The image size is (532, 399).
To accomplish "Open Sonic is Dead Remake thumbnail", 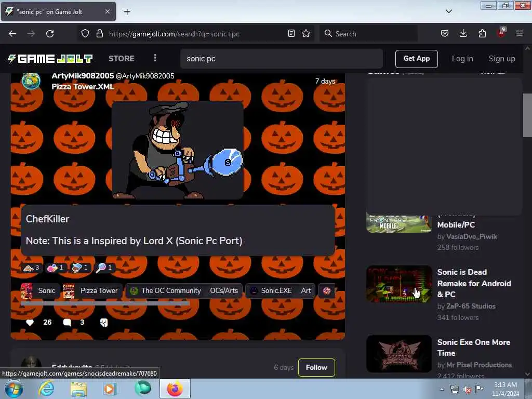I will (399, 284).
